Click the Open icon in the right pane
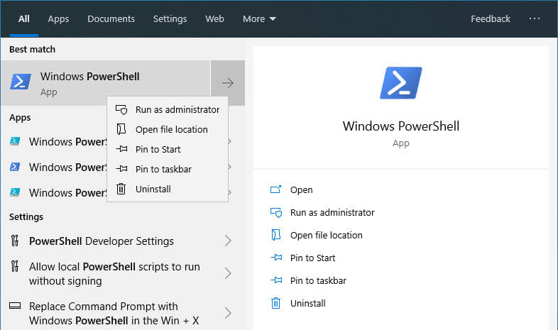 [x=275, y=189]
